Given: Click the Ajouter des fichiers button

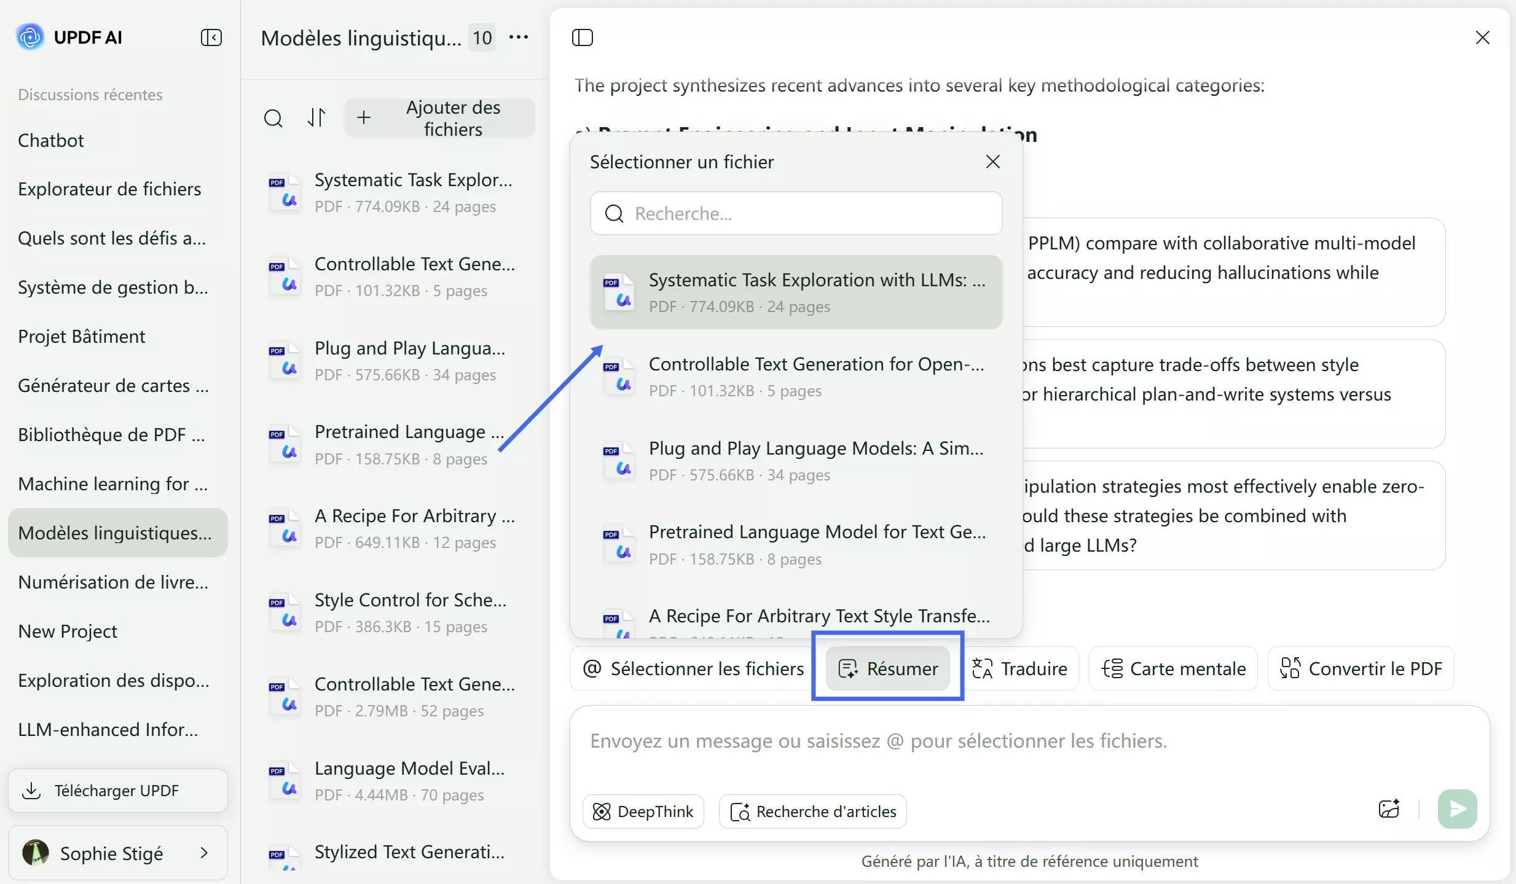Looking at the screenshot, I should pos(439,118).
